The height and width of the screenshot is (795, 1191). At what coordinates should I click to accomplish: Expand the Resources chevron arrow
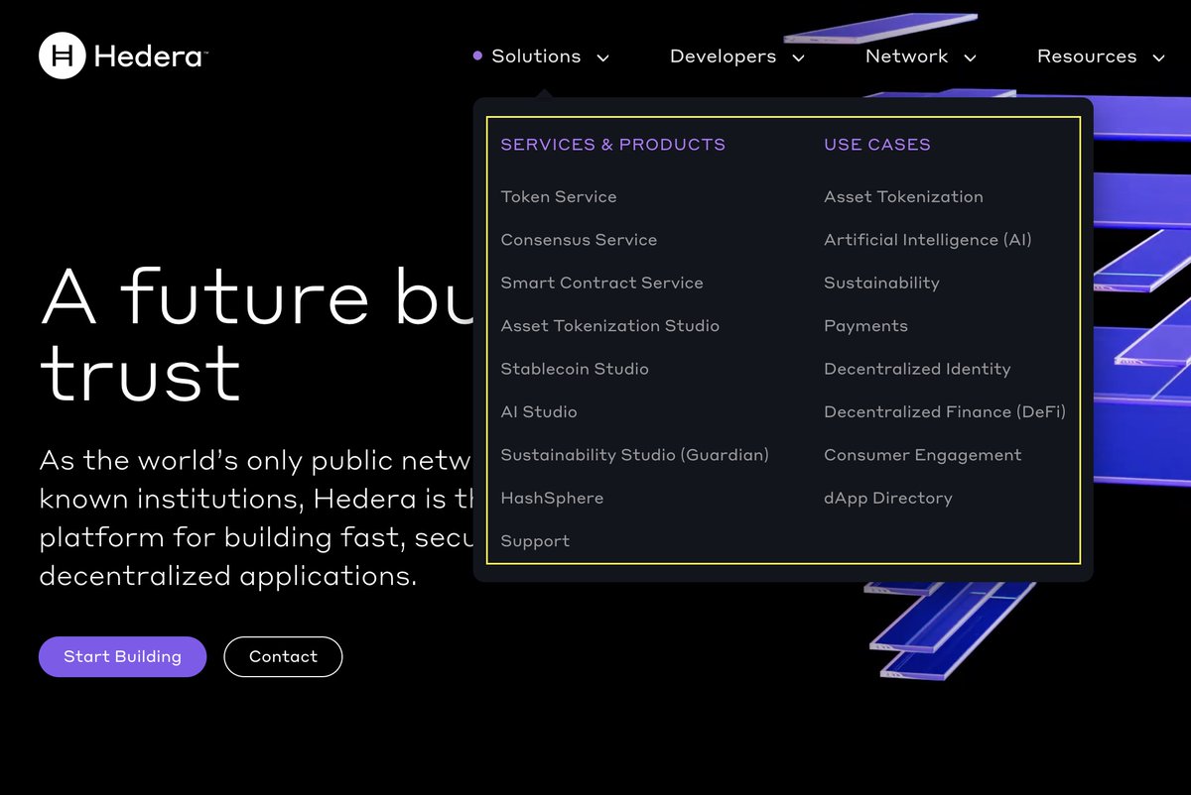1158,57
